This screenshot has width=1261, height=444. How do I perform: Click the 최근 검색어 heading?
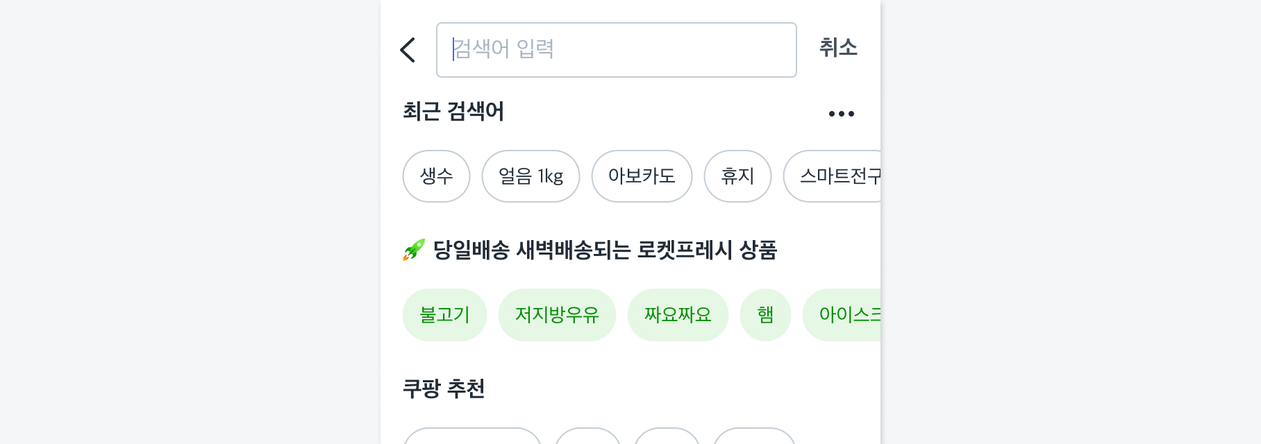tap(453, 111)
